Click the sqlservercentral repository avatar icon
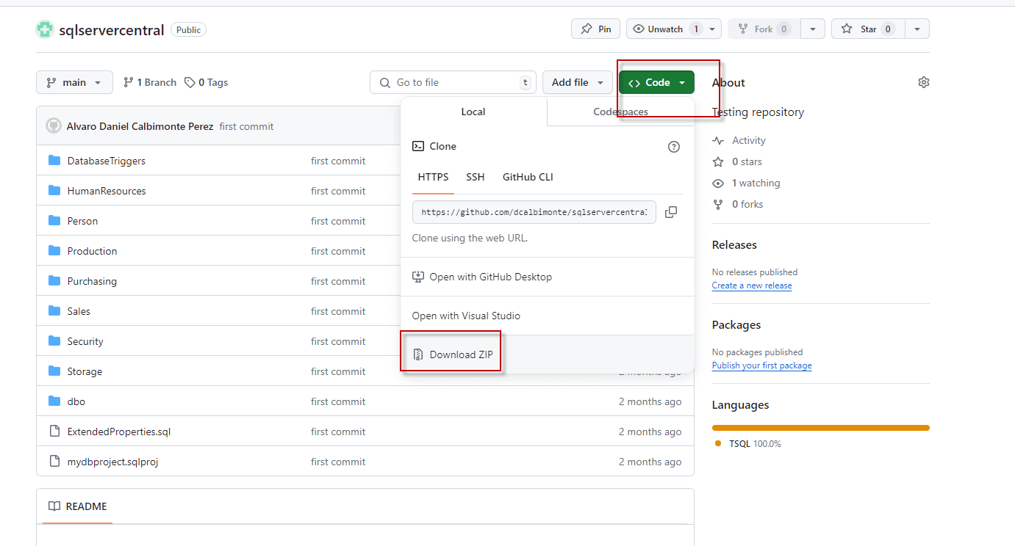Viewport: 1015px width, 546px height. click(x=45, y=29)
